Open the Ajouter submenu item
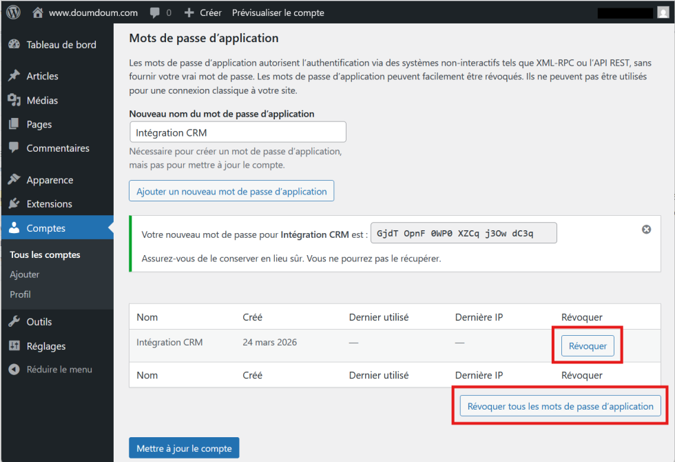 (24, 274)
